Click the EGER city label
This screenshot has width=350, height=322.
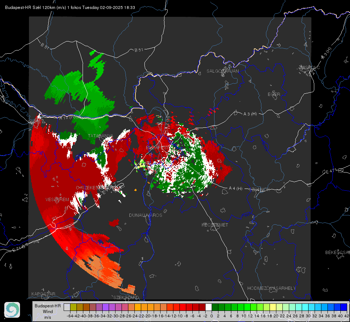click(274, 94)
